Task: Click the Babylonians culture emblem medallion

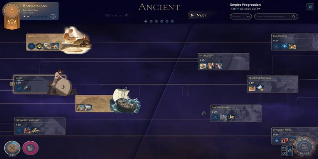Action: (12, 10)
